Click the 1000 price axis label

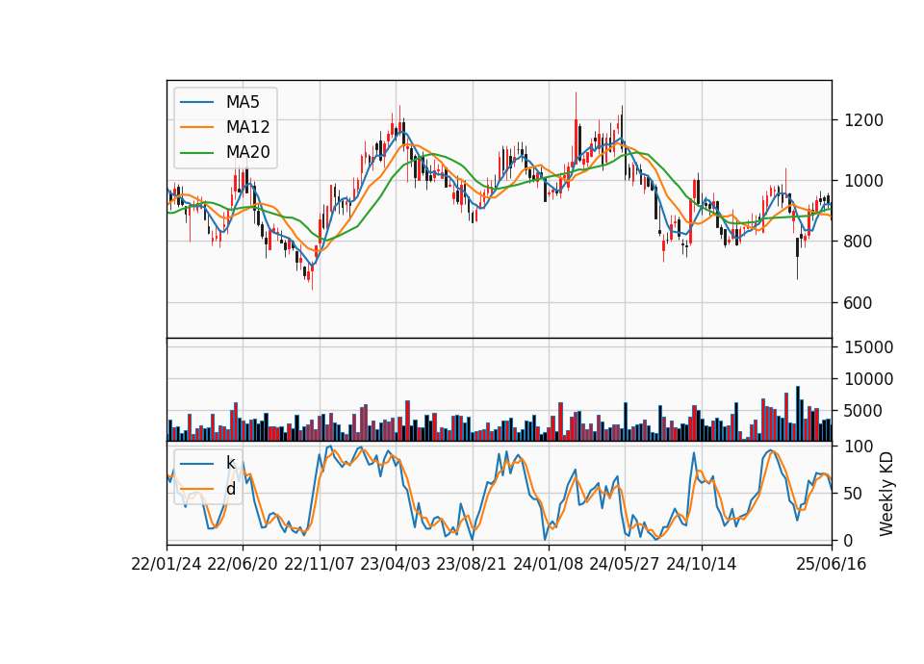pos(864,181)
